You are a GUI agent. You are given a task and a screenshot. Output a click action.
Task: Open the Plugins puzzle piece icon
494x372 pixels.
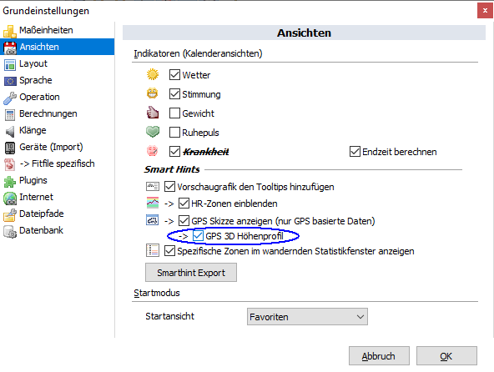10,181
